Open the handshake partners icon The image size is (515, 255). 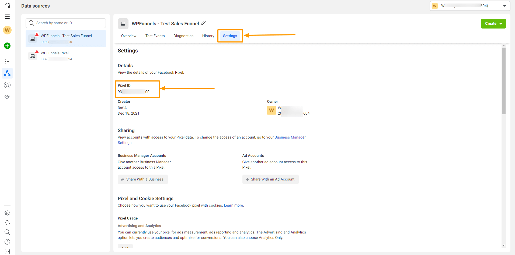coord(7,97)
